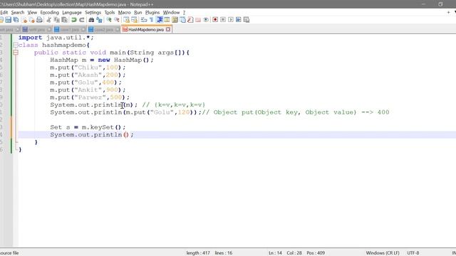
Task: Open the Window menu
Action: click(x=171, y=13)
